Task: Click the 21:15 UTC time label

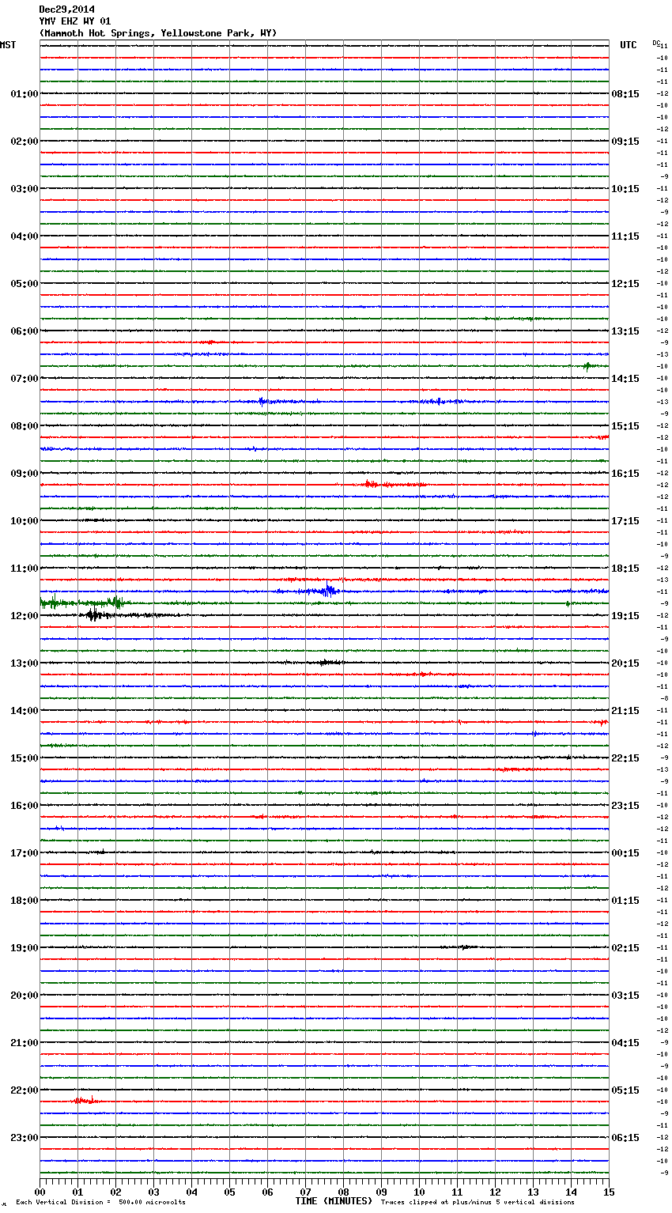Action: (x=625, y=711)
